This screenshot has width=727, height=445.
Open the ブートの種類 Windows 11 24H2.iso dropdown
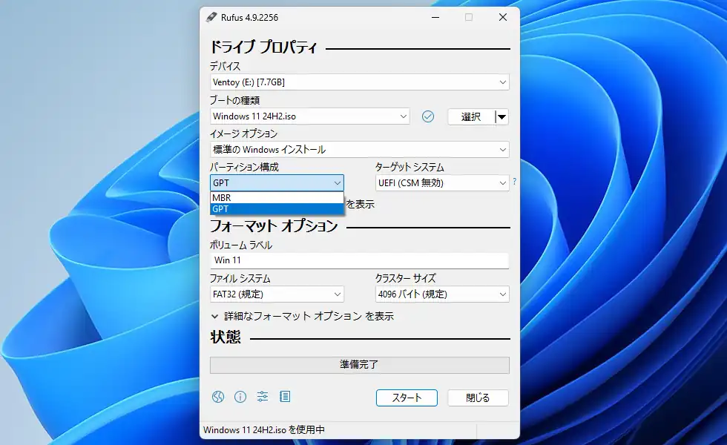click(x=310, y=116)
